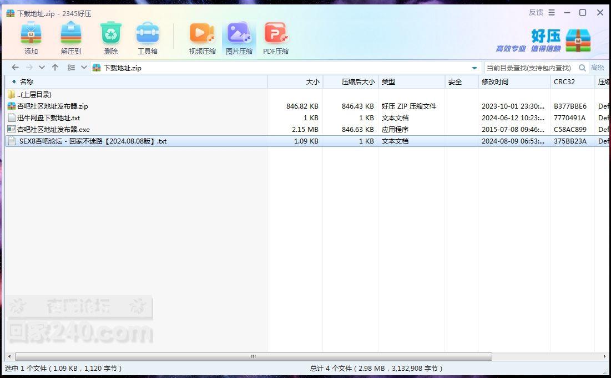This screenshot has height=378, width=611.
Task: Click the 2015-07-08 modified date cell
Action: point(513,129)
